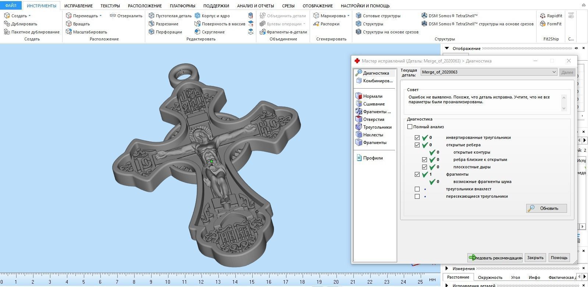Click the Корпус и ядро tool
This screenshot has width=588, height=287.
coord(212,16)
